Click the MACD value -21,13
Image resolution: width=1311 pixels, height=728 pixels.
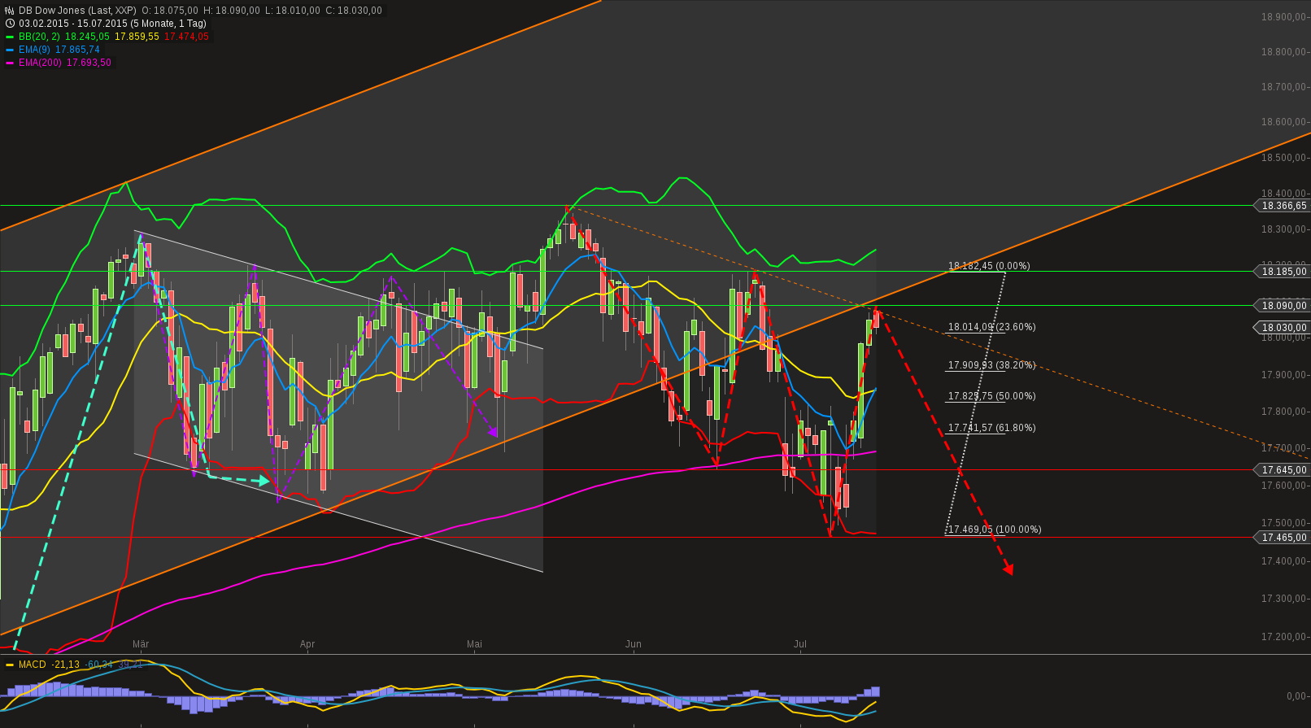66,665
